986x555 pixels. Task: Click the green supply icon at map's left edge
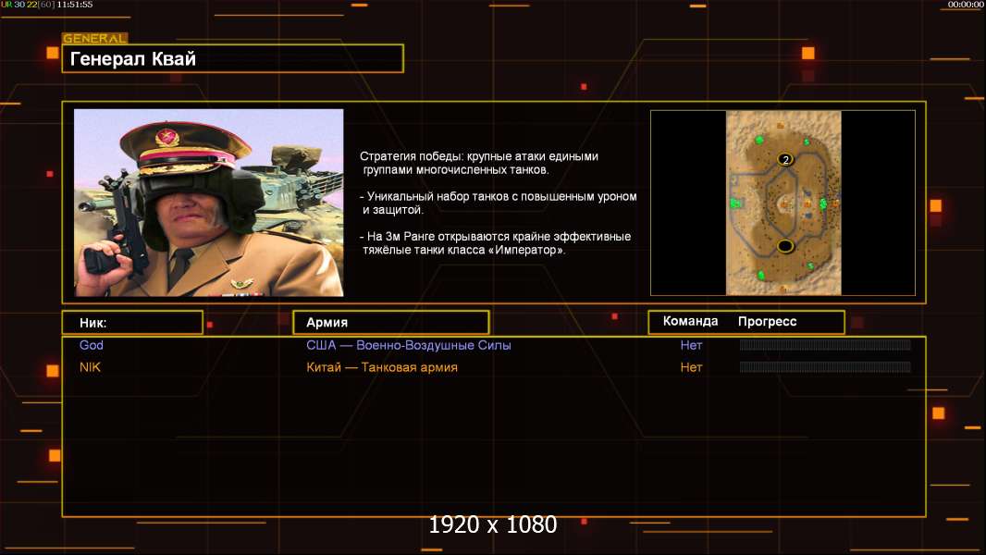point(736,203)
